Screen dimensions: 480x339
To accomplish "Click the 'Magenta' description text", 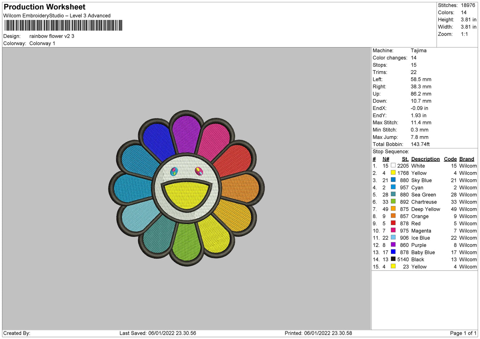I will point(421,231).
